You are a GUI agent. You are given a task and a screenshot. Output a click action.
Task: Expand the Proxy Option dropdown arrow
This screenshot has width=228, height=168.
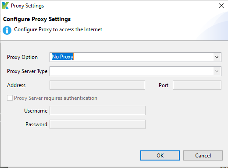[217, 57]
